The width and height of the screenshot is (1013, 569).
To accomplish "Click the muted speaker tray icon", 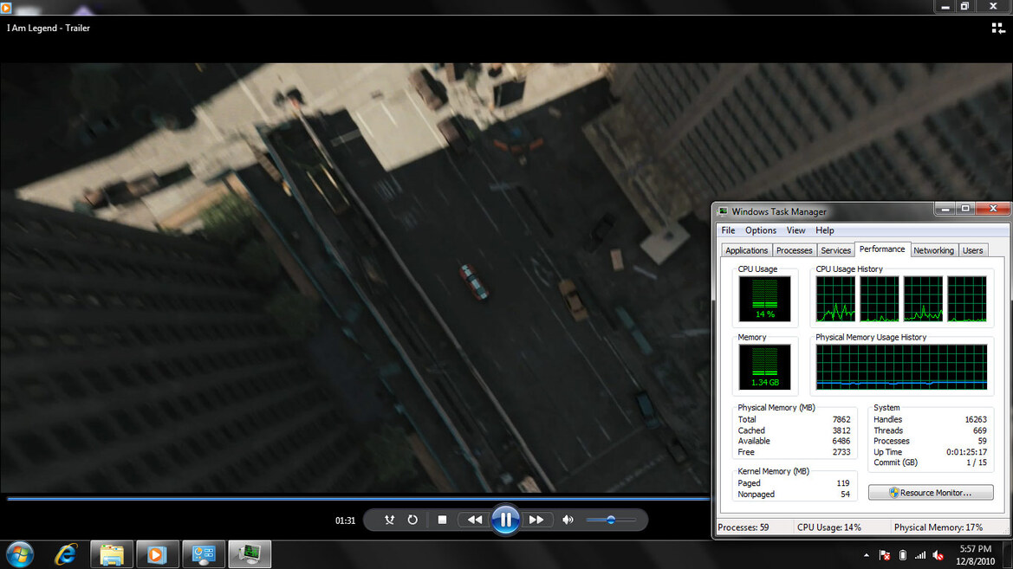I will (938, 555).
